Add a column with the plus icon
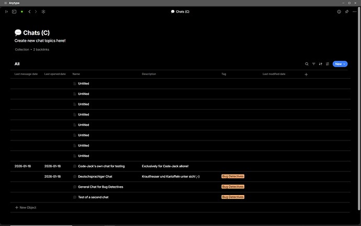The width and height of the screenshot is (361, 226). point(306,74)
